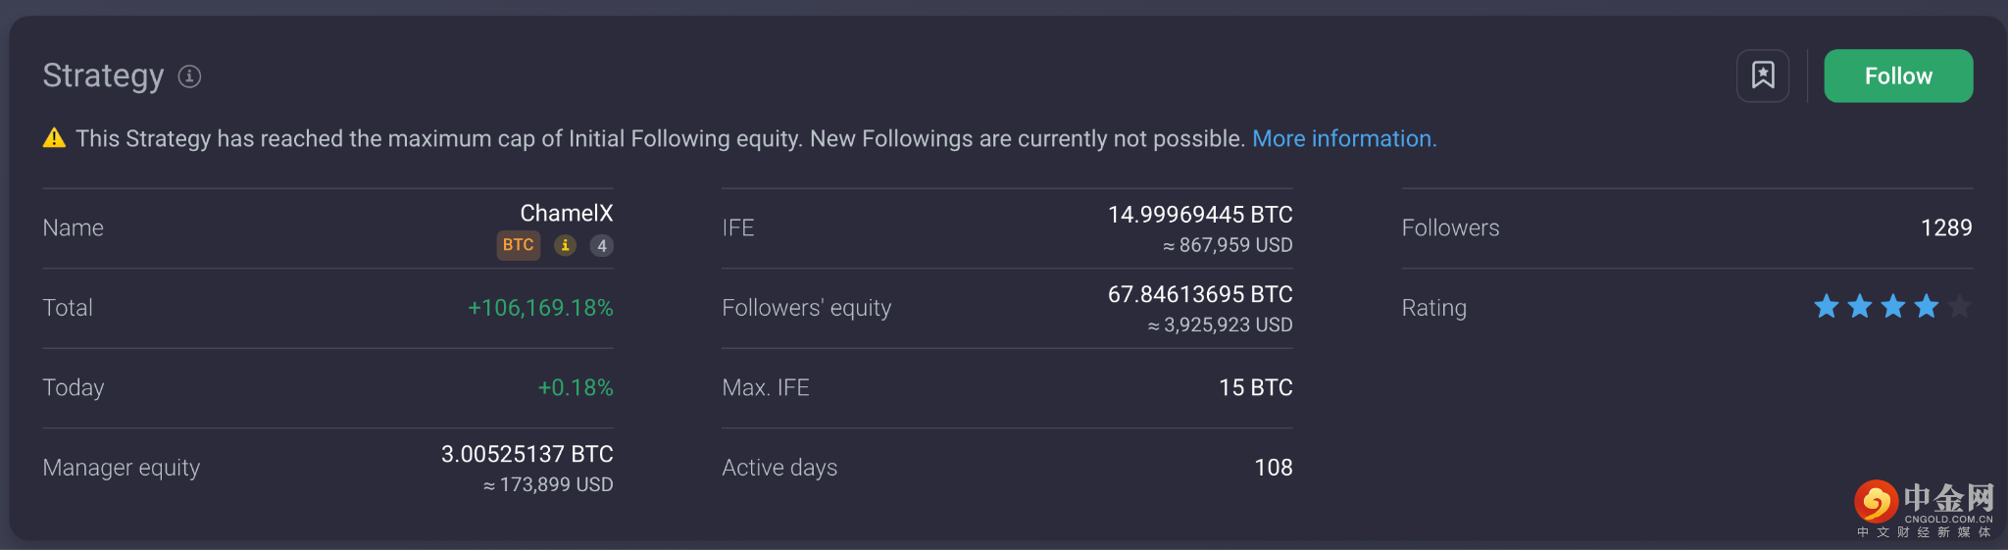Click the empty fifth rating star
The width and height of the screenshot is (2008, 550).
click(x=1960, y=307)
